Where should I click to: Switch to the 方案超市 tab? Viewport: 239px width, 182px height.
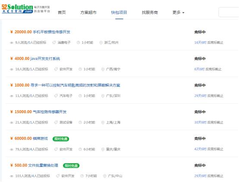[x=88, y=12]
